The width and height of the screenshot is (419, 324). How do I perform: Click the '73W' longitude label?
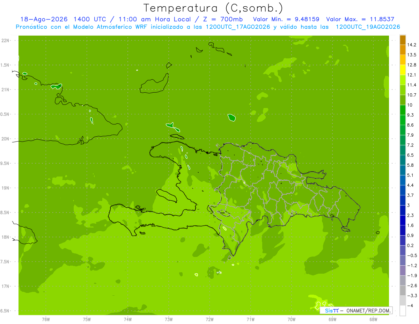pos(169,319)
